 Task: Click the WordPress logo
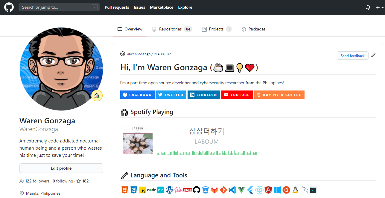click(170, 190)
